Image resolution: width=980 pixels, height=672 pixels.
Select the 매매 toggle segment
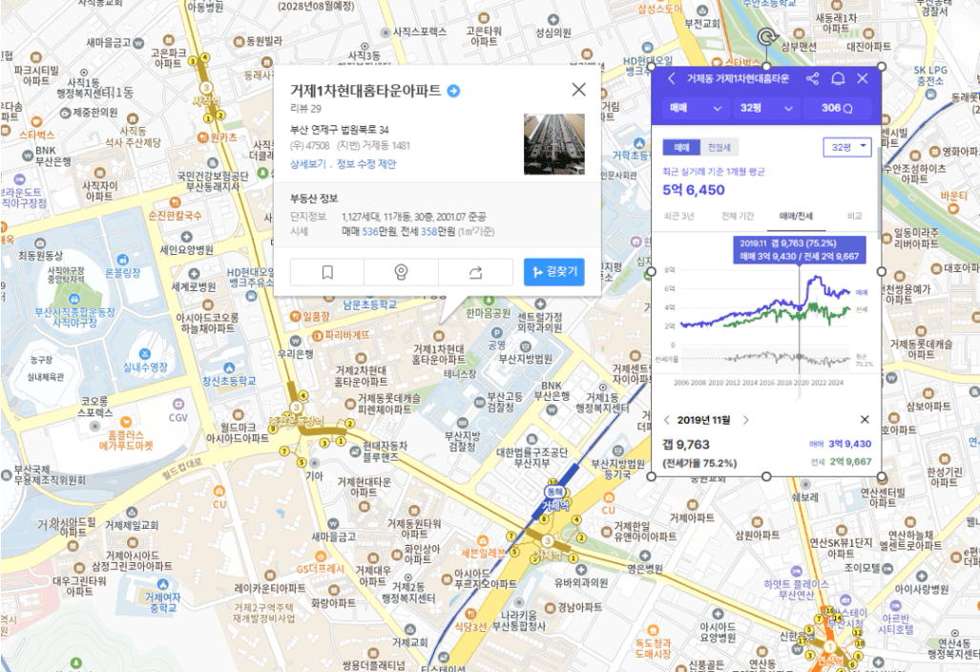[x=682, y=148]
